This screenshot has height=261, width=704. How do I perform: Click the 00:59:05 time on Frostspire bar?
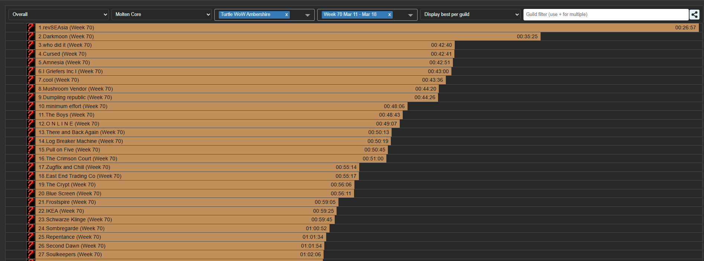tap(325, 202)
